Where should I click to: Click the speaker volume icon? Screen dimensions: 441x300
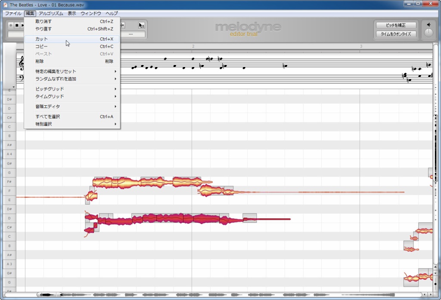tap(429, 24)
